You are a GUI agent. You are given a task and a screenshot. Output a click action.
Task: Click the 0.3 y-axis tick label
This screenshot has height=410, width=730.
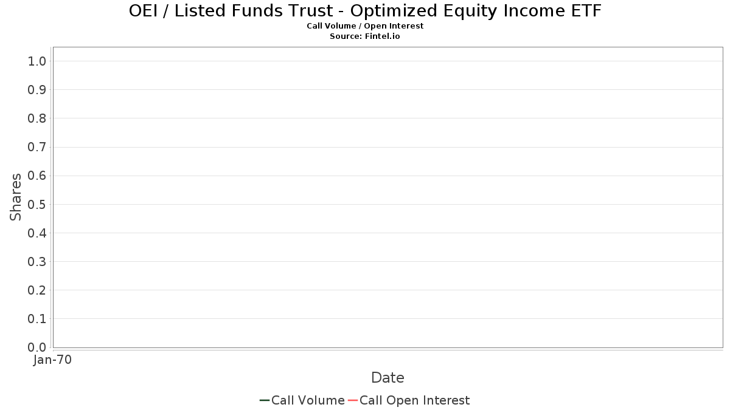coord(37,262)
